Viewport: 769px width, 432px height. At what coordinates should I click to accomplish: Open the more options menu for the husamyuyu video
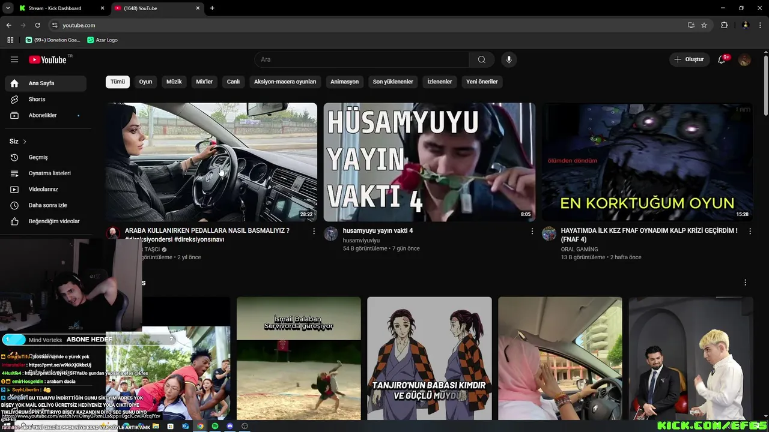532,231
